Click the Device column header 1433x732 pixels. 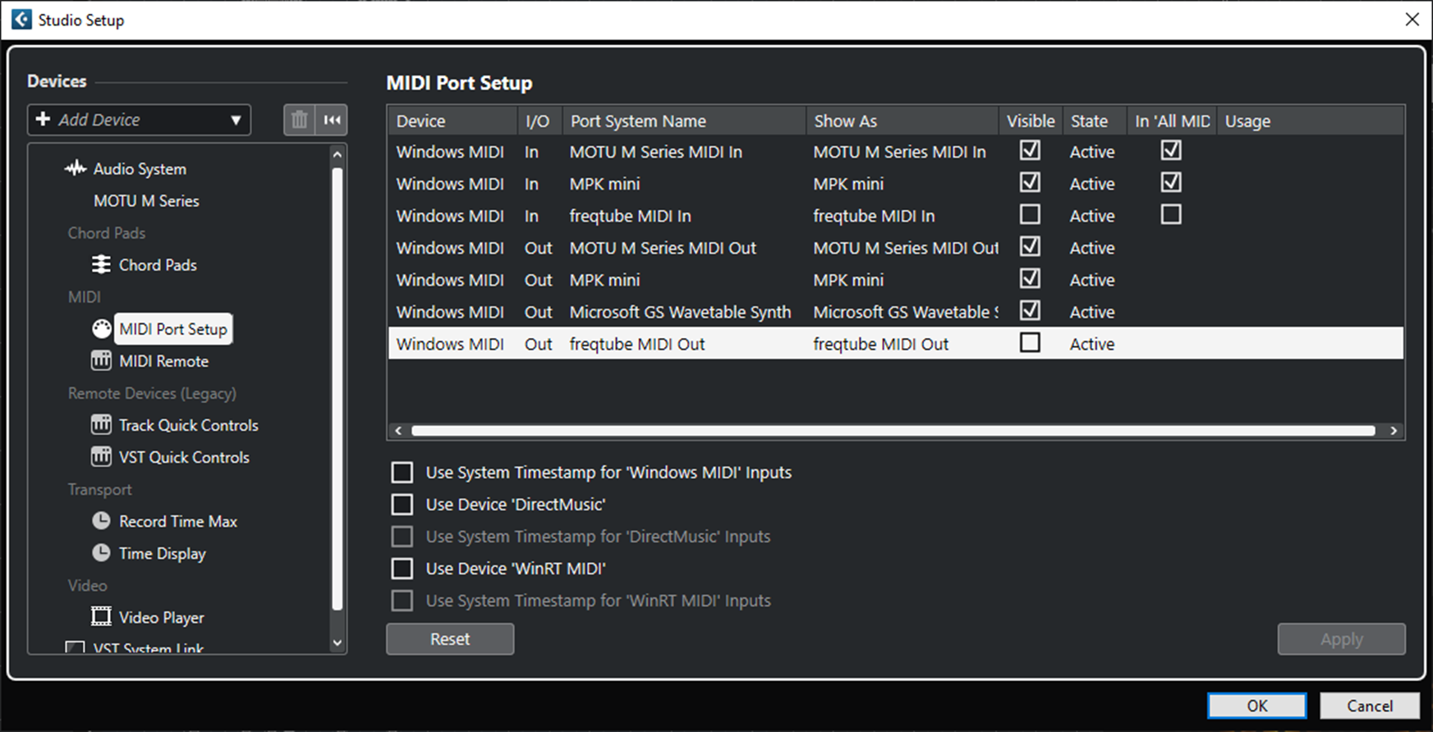click(x=452, y=121)
